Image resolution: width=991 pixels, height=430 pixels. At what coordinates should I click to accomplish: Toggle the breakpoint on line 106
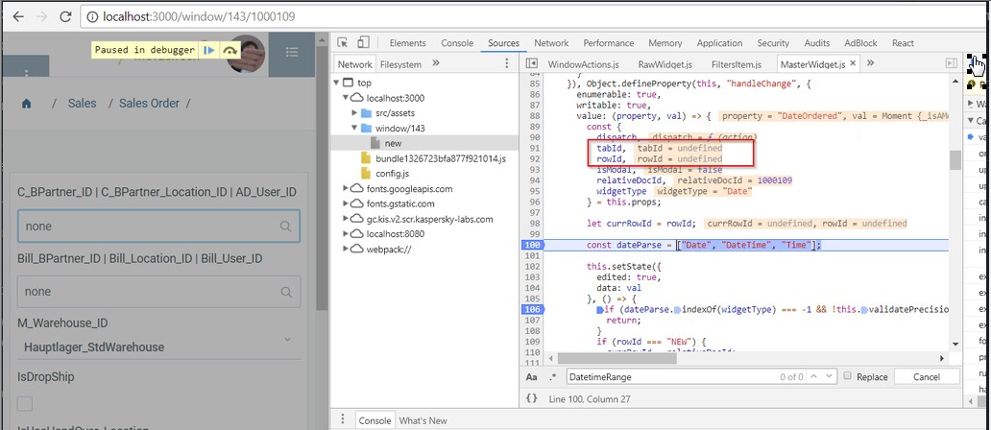point(532,309)
